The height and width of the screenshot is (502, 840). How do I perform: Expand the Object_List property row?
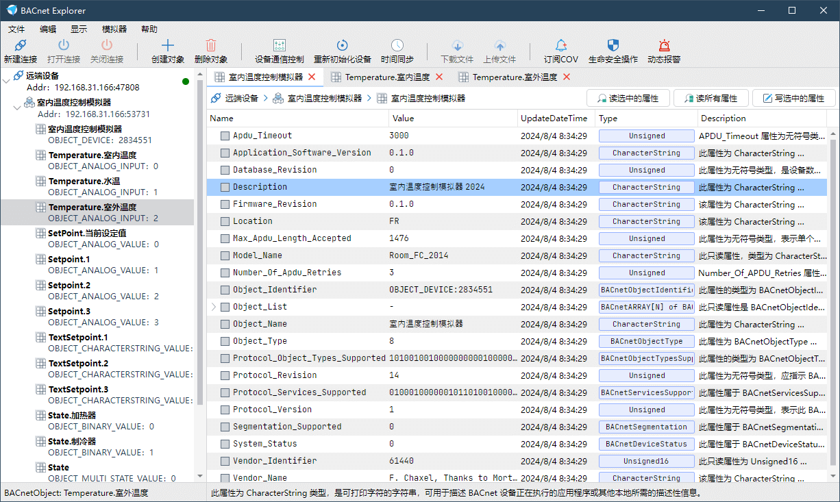coord(214,307)
